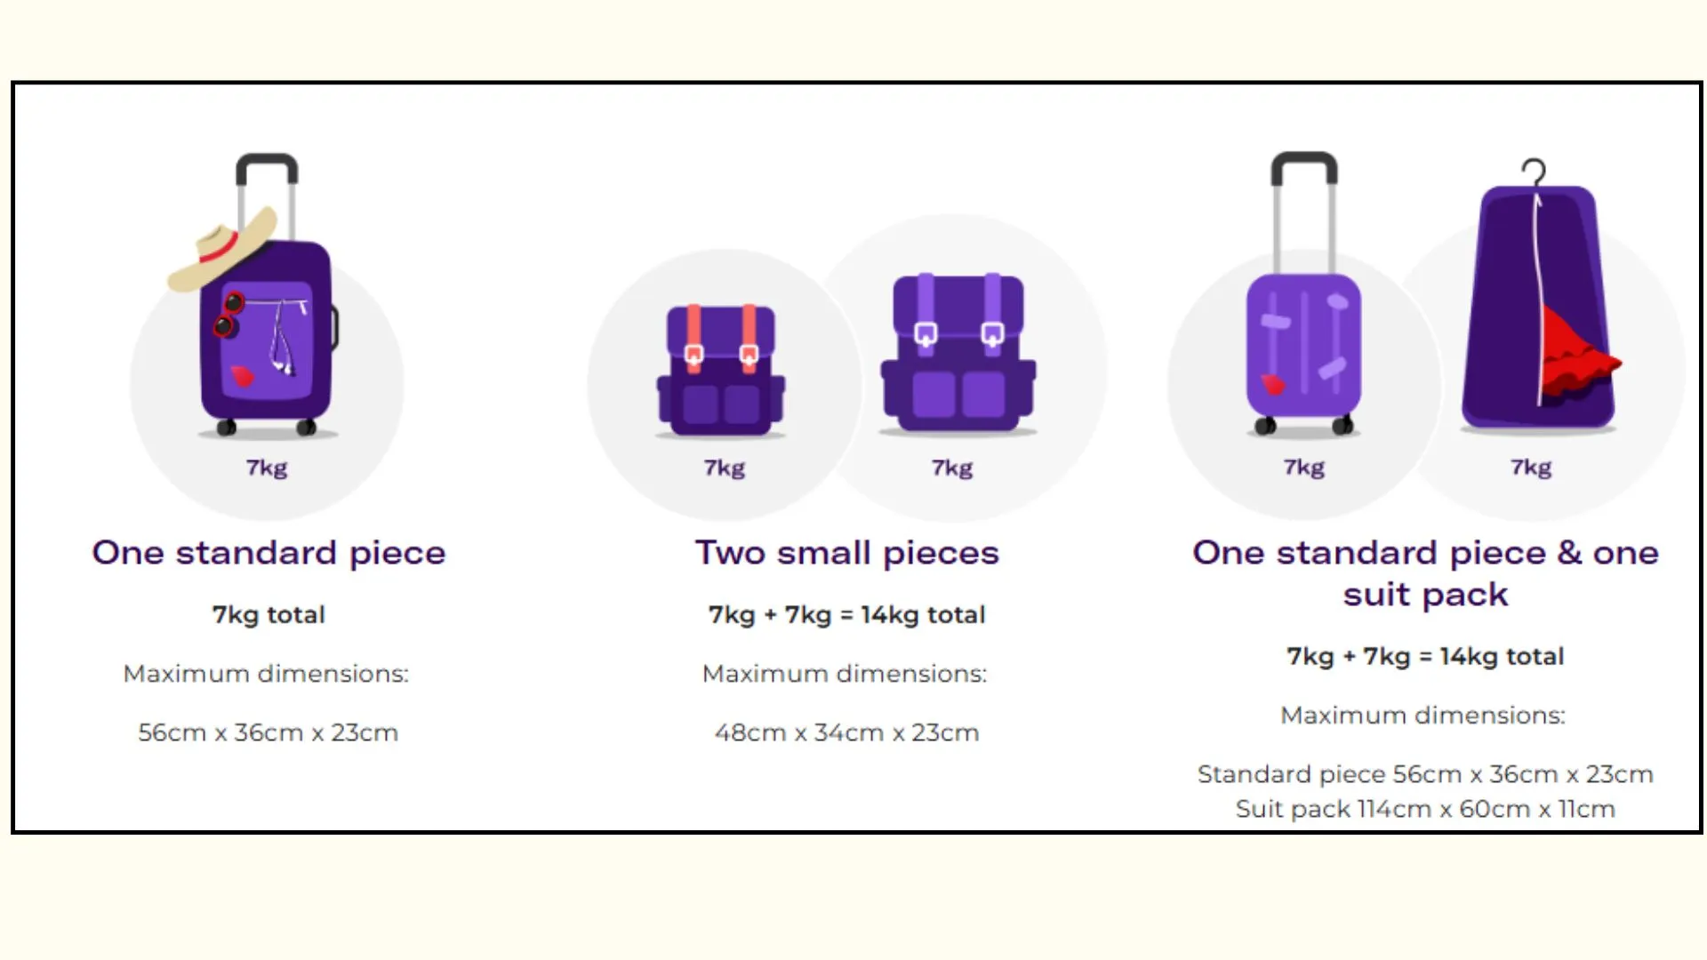The height and width of the screenshot is (960, 1707).
Task: Click the 'Suit pack 114cm x 60cm x 11cm' line
Action: click(1425, 809)
